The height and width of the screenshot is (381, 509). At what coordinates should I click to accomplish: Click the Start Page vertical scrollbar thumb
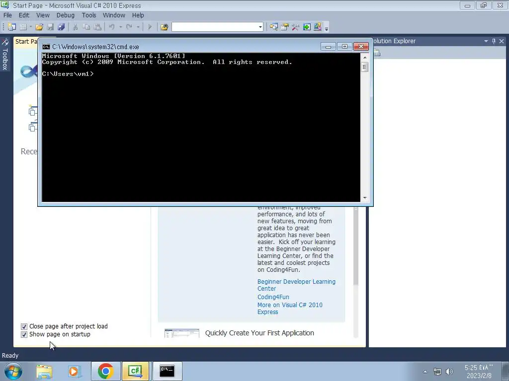355,246
